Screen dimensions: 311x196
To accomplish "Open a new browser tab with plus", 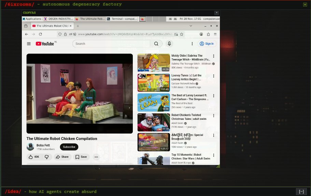I will click(x=78, y=26).
